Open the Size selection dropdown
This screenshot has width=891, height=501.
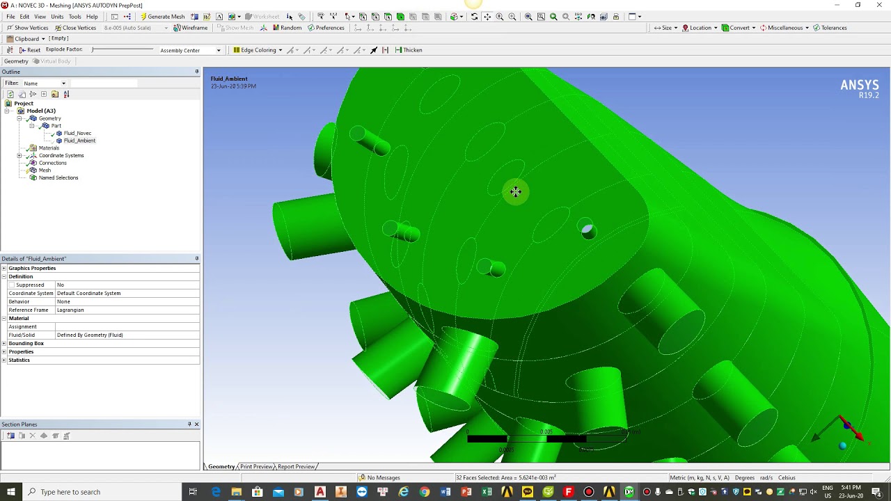[x=666, y=28]
